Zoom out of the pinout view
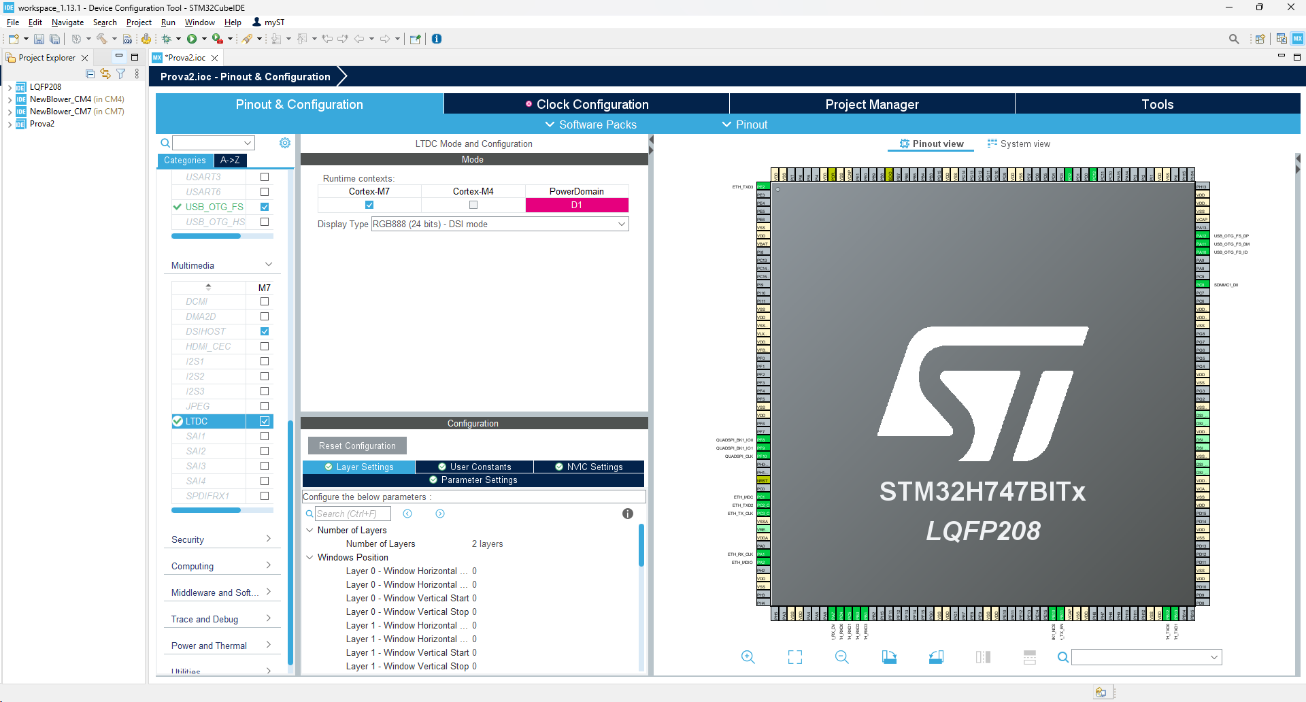Screen dimensions: 1306x702 click(842, 657)
